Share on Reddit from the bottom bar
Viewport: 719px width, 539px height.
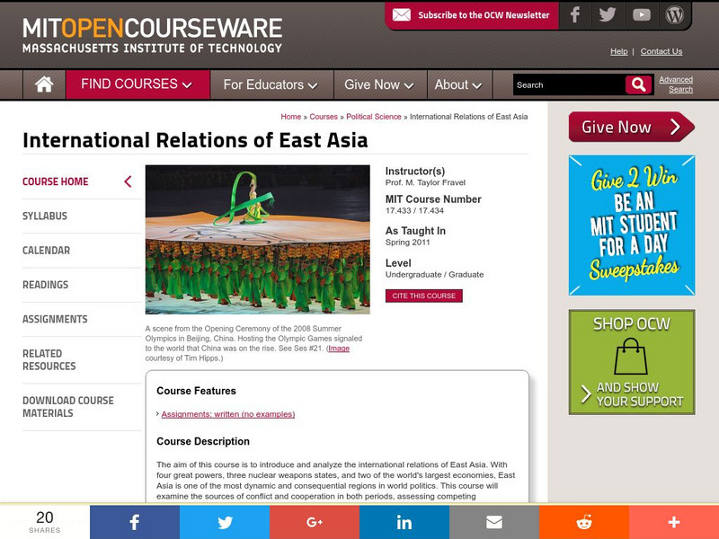tap(583, 522)
